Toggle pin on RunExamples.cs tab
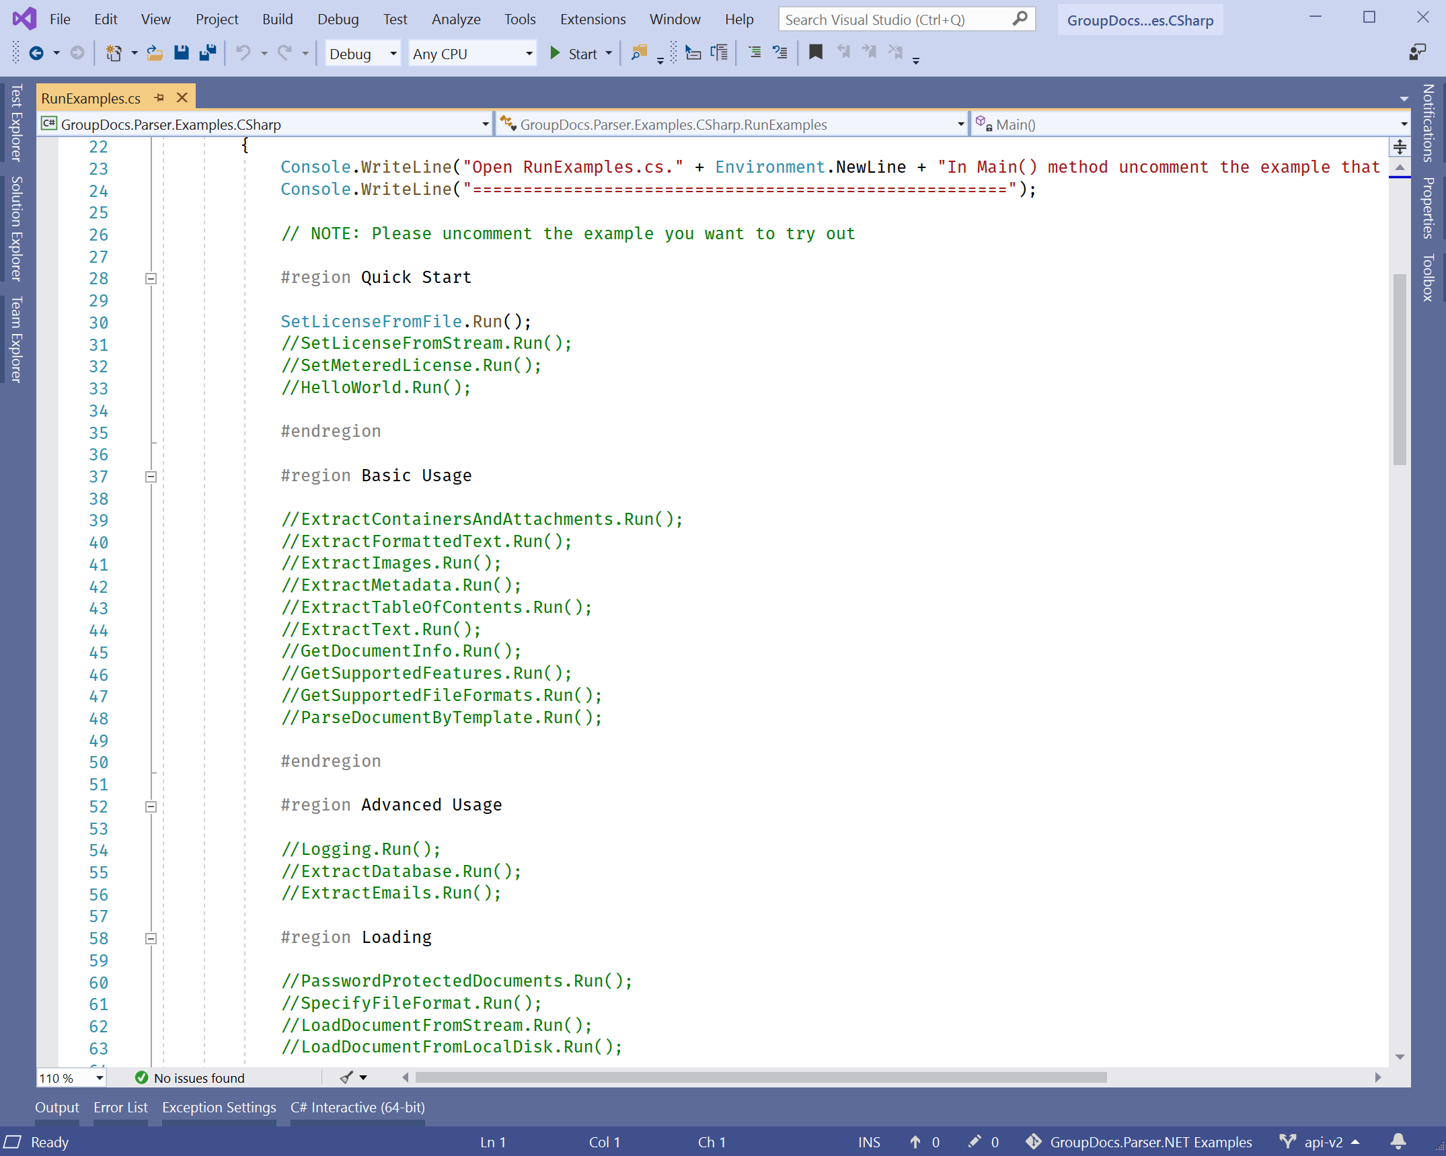The width and height of the screenshot is (1446, 1156). pos(159,97)
